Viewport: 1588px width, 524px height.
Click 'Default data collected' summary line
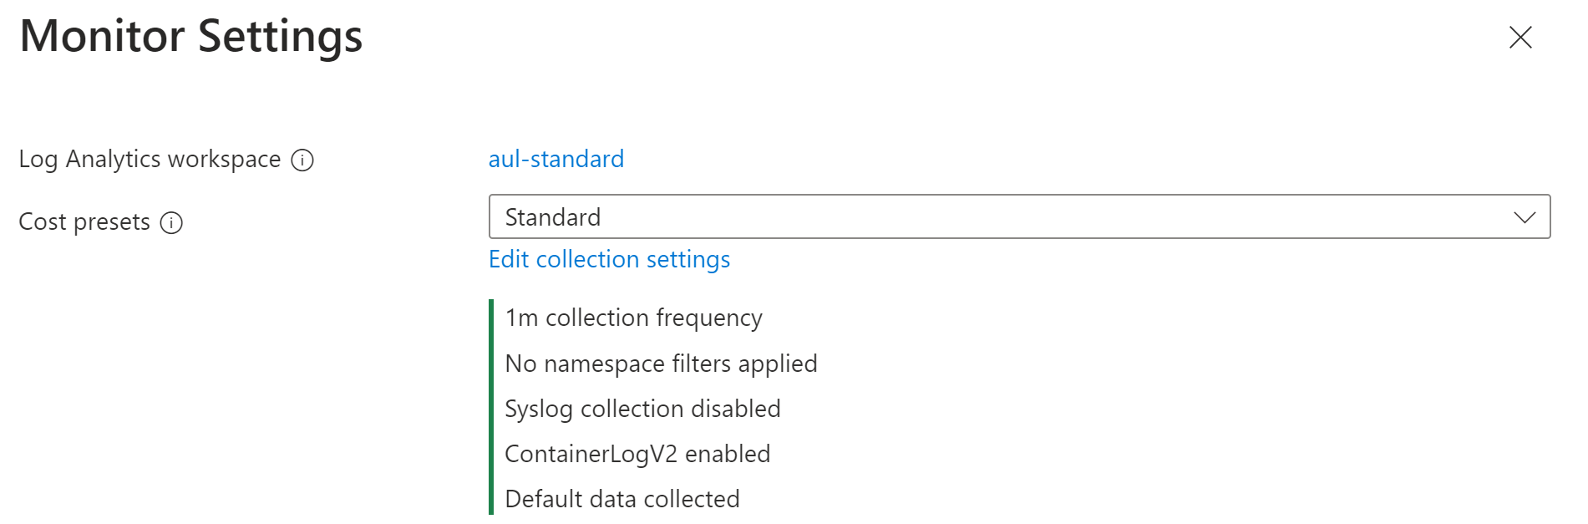click(622, 499)
